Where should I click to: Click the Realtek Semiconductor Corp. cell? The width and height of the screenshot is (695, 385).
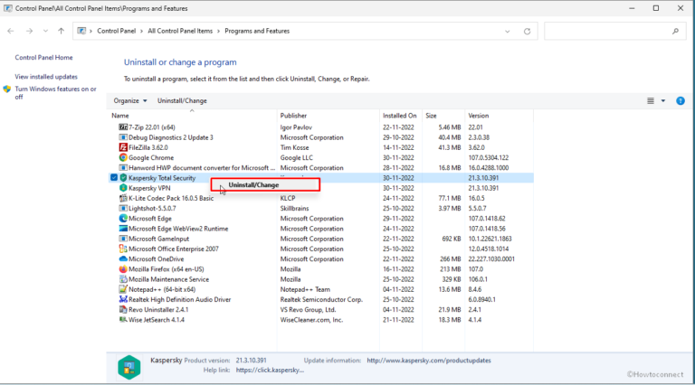tap(321, 299)
